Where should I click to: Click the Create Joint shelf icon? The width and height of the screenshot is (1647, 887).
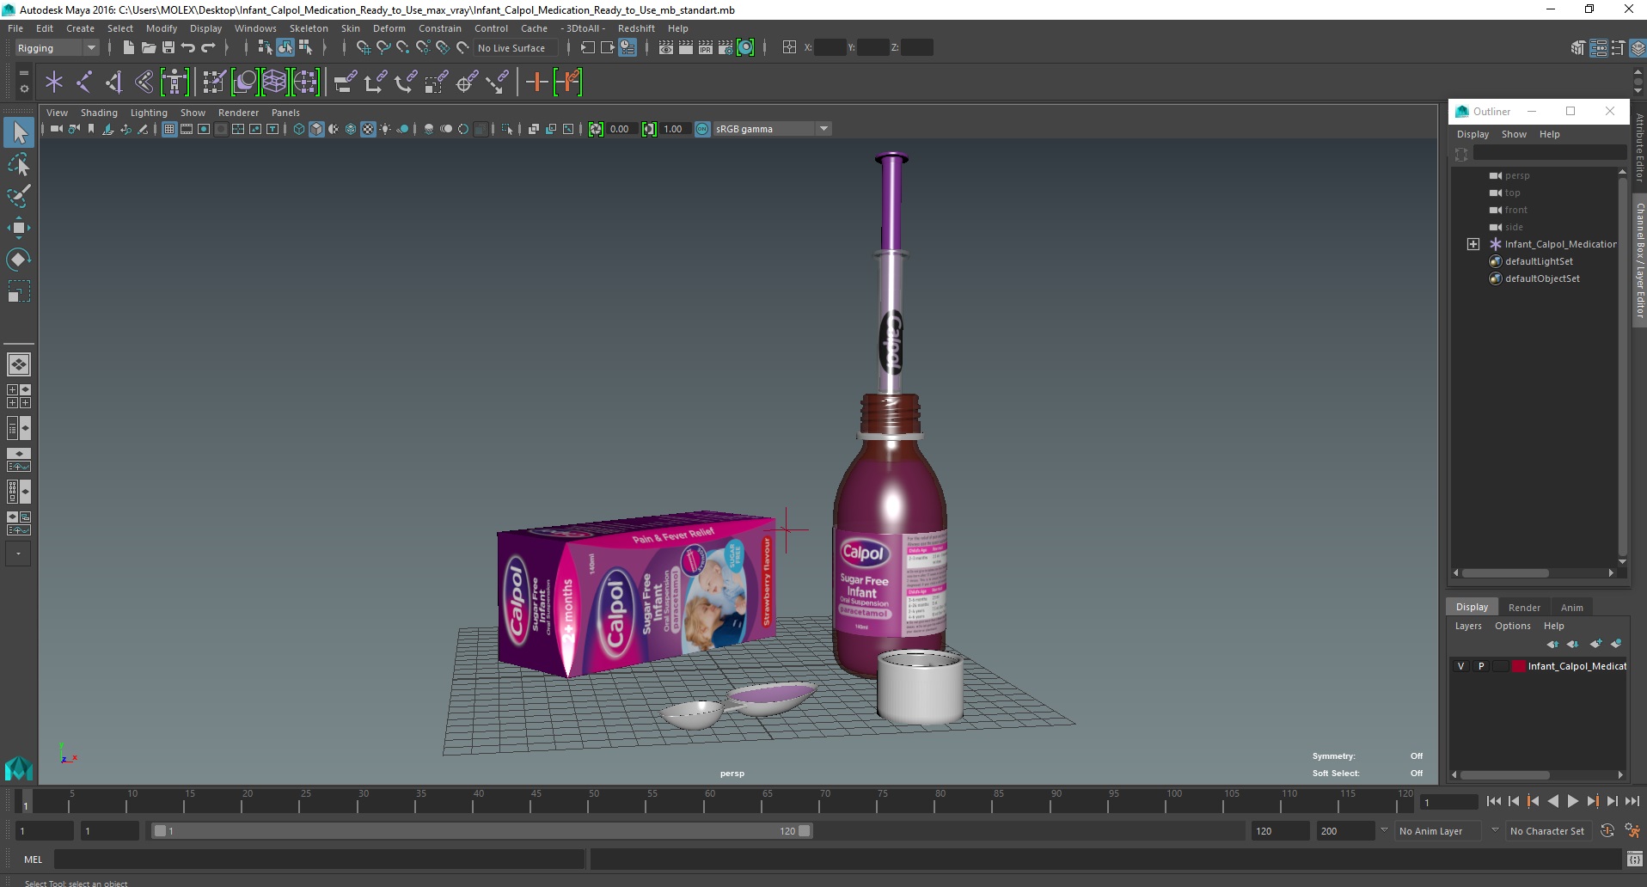(84, 83)
